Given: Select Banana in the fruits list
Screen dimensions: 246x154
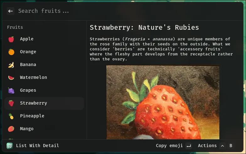Looking at the screenshot, I should point(28,65).
